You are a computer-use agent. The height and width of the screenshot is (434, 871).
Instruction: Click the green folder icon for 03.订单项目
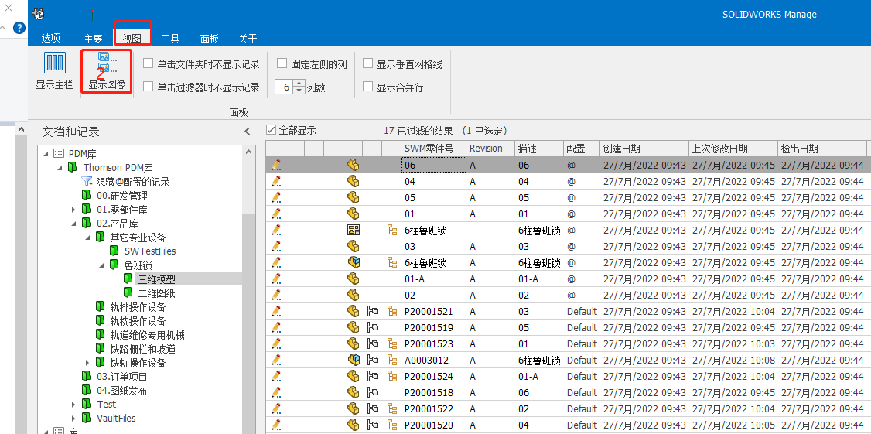tap(86, 377)
